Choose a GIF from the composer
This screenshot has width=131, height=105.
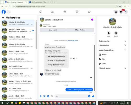(52, 96)
